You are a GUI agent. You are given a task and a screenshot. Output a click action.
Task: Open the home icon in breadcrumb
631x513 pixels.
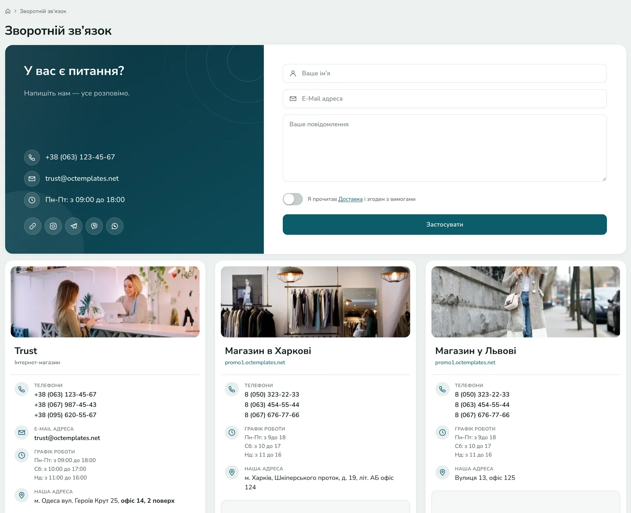pos(8,11)
